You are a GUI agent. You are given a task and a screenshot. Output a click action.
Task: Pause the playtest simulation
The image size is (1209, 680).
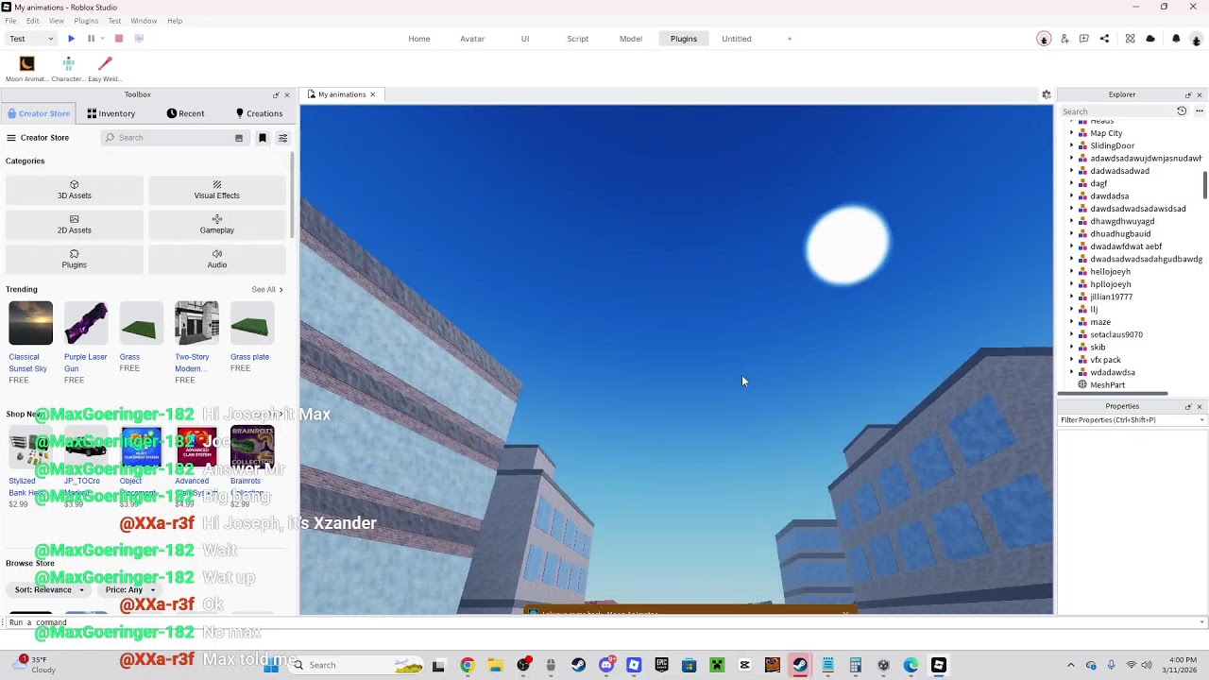[91, 39]
